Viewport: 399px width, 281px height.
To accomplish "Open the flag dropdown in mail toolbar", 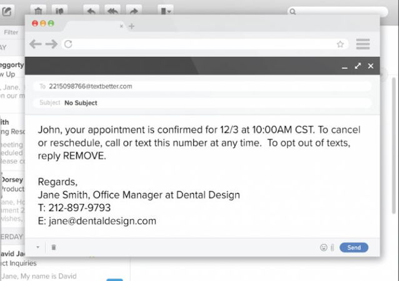I will click(x=165, y=11).
